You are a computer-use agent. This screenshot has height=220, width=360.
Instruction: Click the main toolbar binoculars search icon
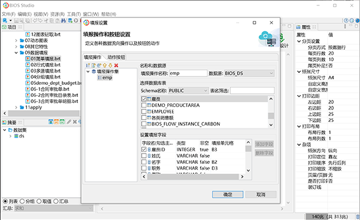pyautogui.click(x=63, y=20)
